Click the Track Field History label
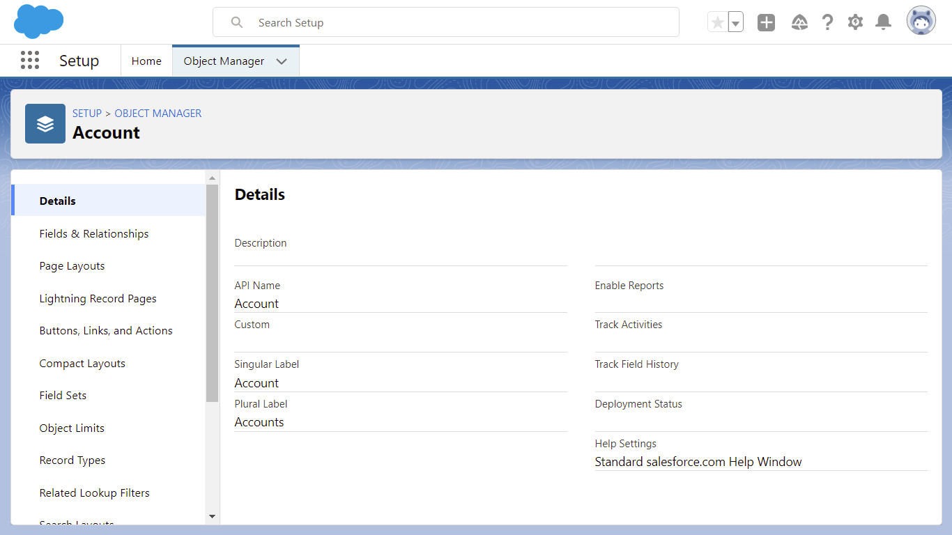 click(x=637, y=364)
